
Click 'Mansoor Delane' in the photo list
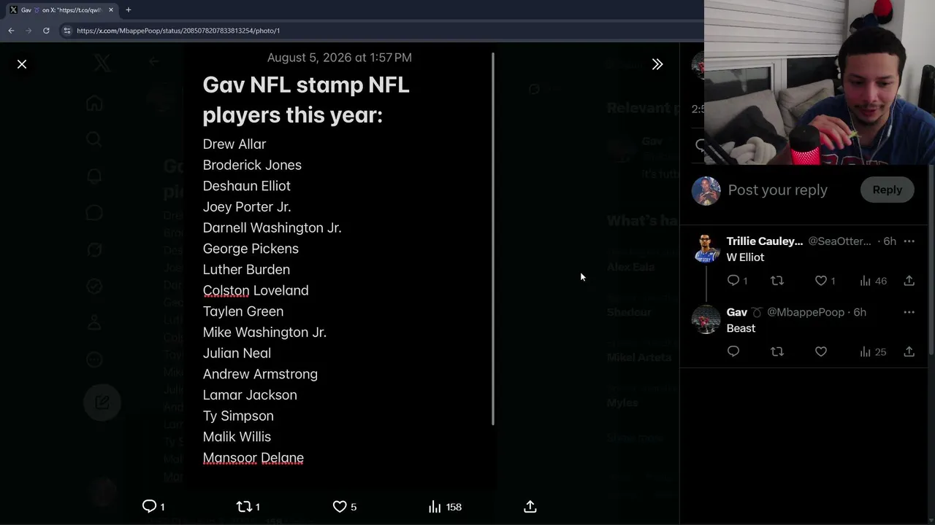click(253, 458)
